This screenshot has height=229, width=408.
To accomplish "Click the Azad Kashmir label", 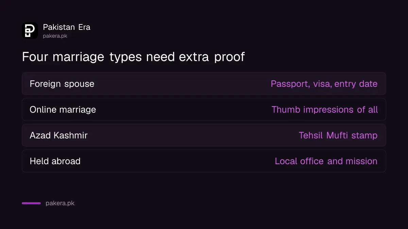I will tap(59, 135).
